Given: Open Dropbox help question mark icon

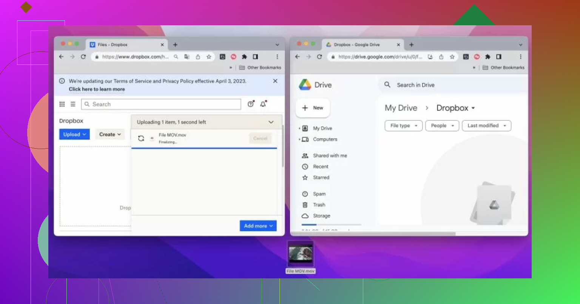Looking at the screenshot, I should pos(251,104).
